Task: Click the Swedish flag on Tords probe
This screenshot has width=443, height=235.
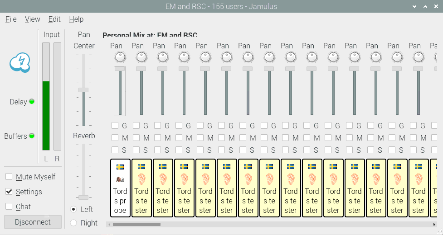Action: (x=120, y=167)
